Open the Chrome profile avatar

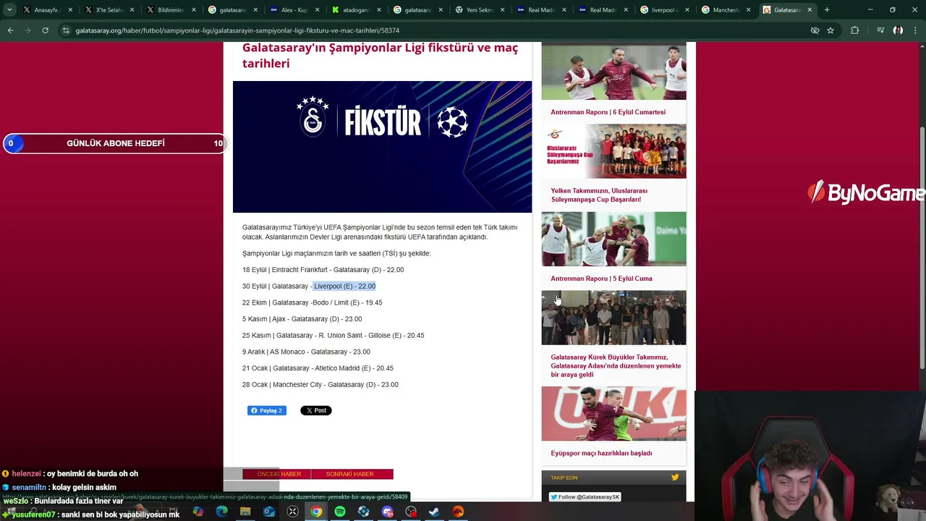[898, 30]
